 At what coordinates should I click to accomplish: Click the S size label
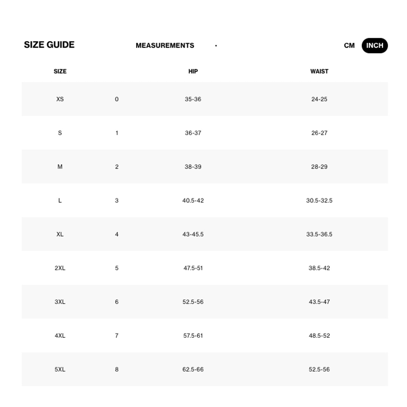point(60,133)
